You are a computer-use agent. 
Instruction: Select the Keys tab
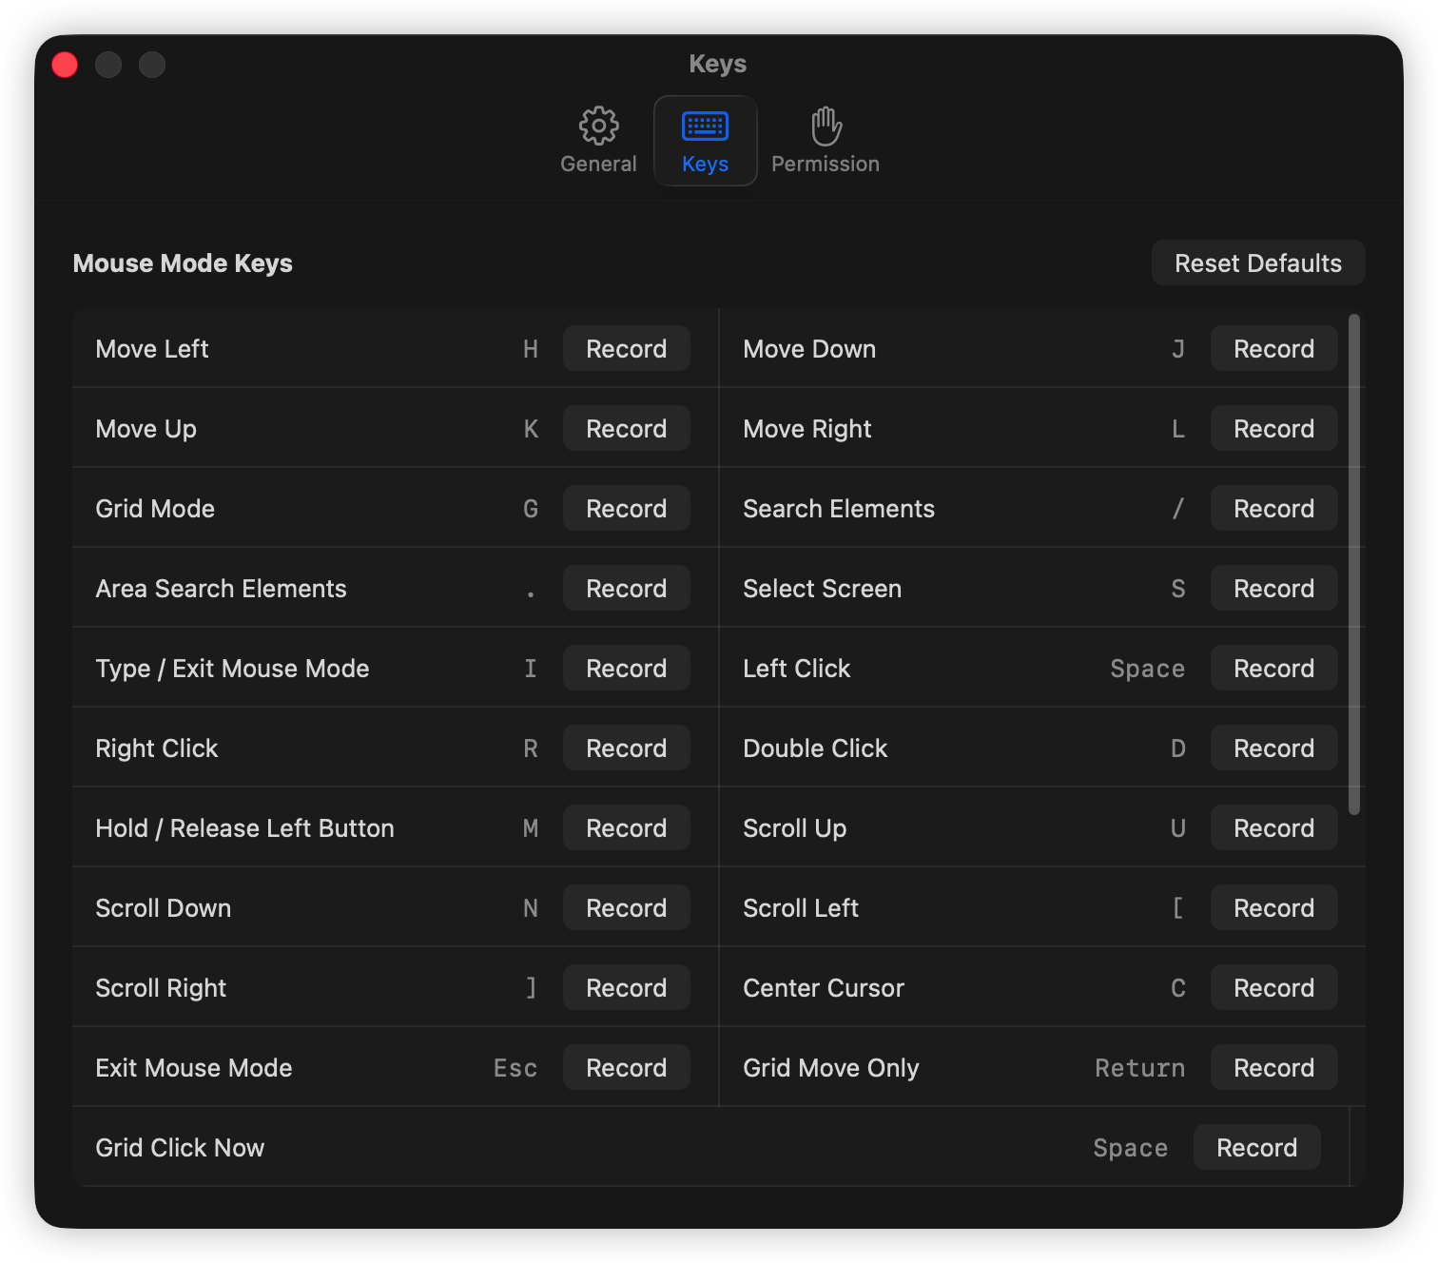pyautogui.click(x=705, y=141)
